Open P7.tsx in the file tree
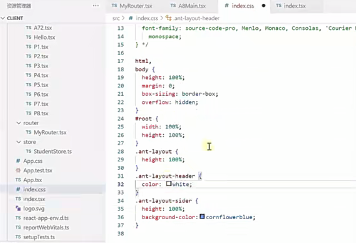The height and width of the screenshot is (243, 356). [x=41, y=104]
